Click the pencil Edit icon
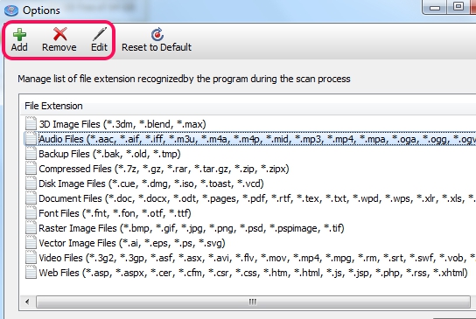The image size is (476, 319). point(100,34)
